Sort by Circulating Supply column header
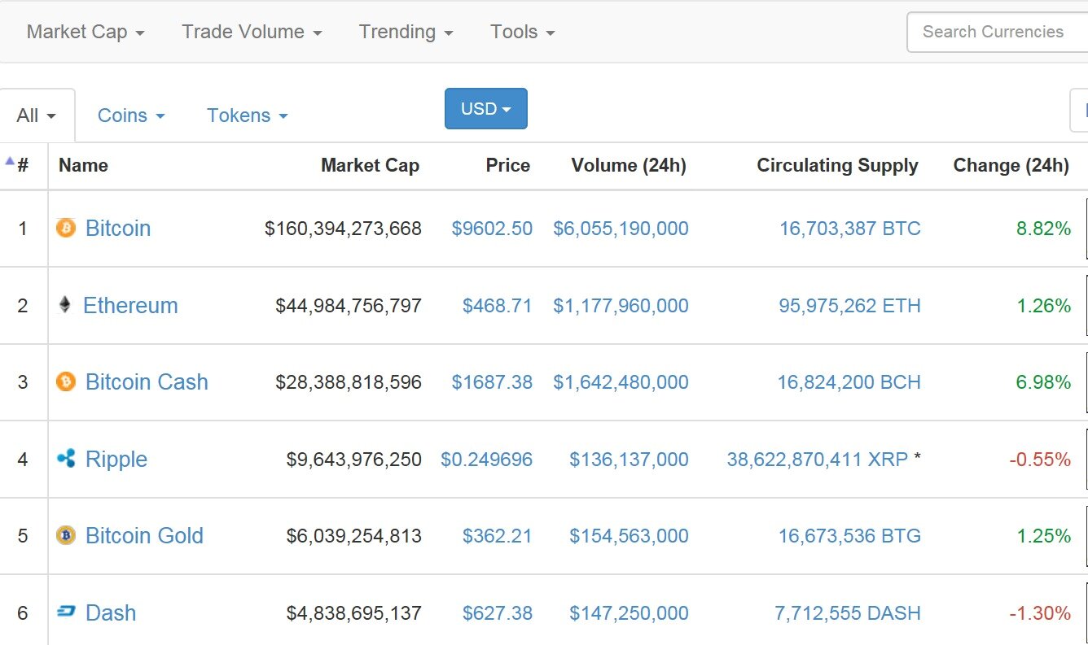The image size is (1088, 645). point(837,165)
